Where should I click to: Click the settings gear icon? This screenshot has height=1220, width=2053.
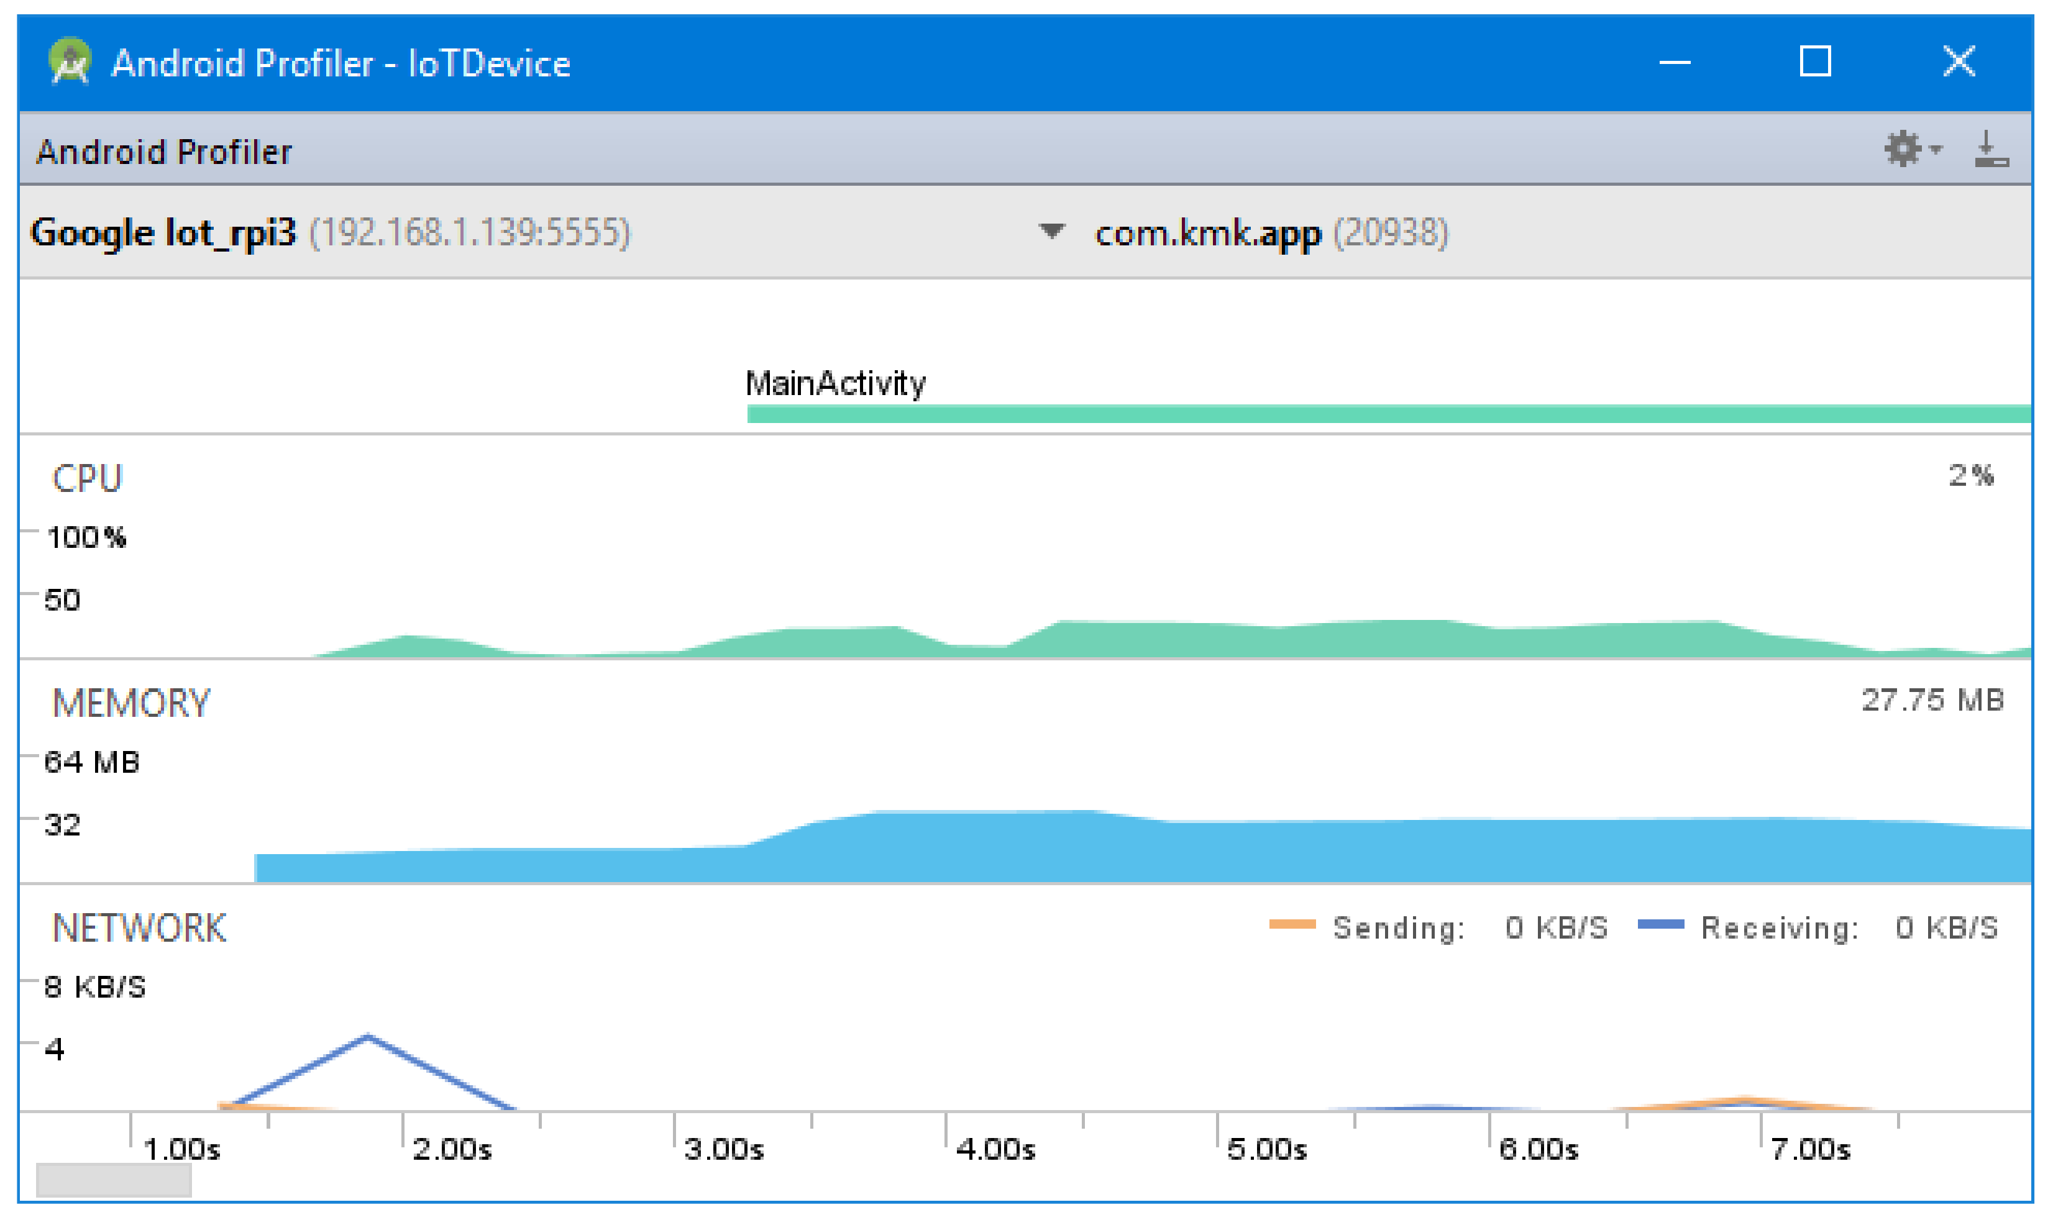click(1903, 150)
